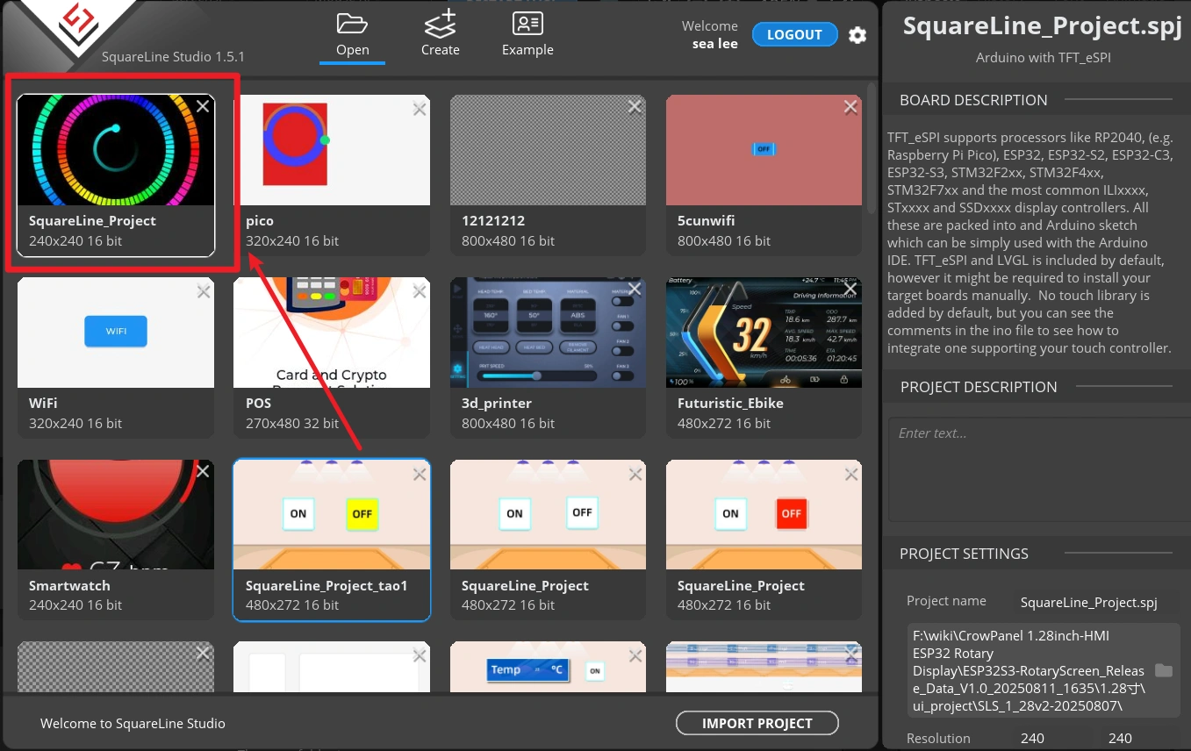Viewport: 1191px width, 751px height.
Task: Click the Resolution width field 240
Action: pyautogui.click(x=1033, y=738)
